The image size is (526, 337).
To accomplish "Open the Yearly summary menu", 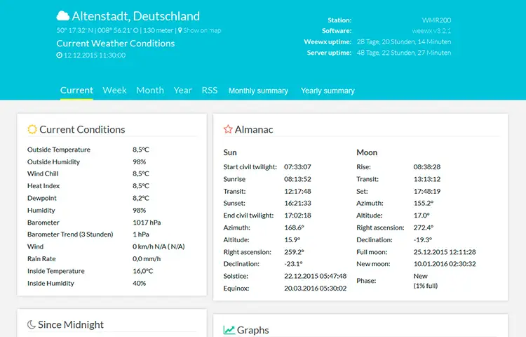I will 328,91.
